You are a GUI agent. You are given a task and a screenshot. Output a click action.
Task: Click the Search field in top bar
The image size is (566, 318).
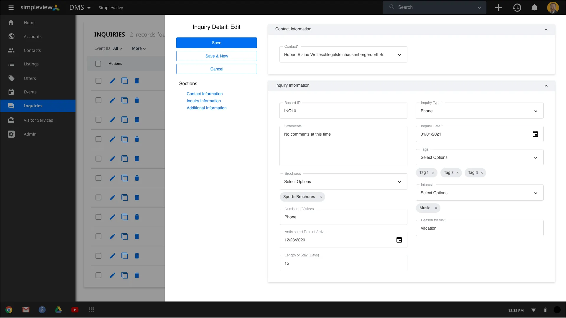[434, 7]
